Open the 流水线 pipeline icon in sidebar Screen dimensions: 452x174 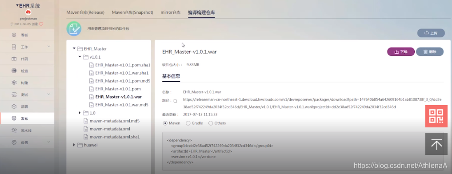click(x=14, y=130)
